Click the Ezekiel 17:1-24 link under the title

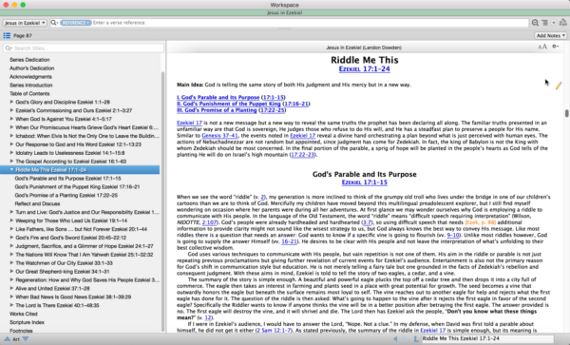point(364,69)
